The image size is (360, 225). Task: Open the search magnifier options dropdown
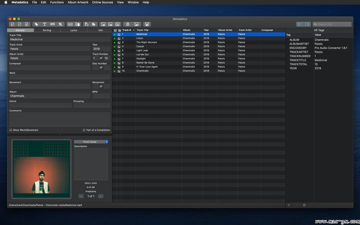tap(316, 24)
